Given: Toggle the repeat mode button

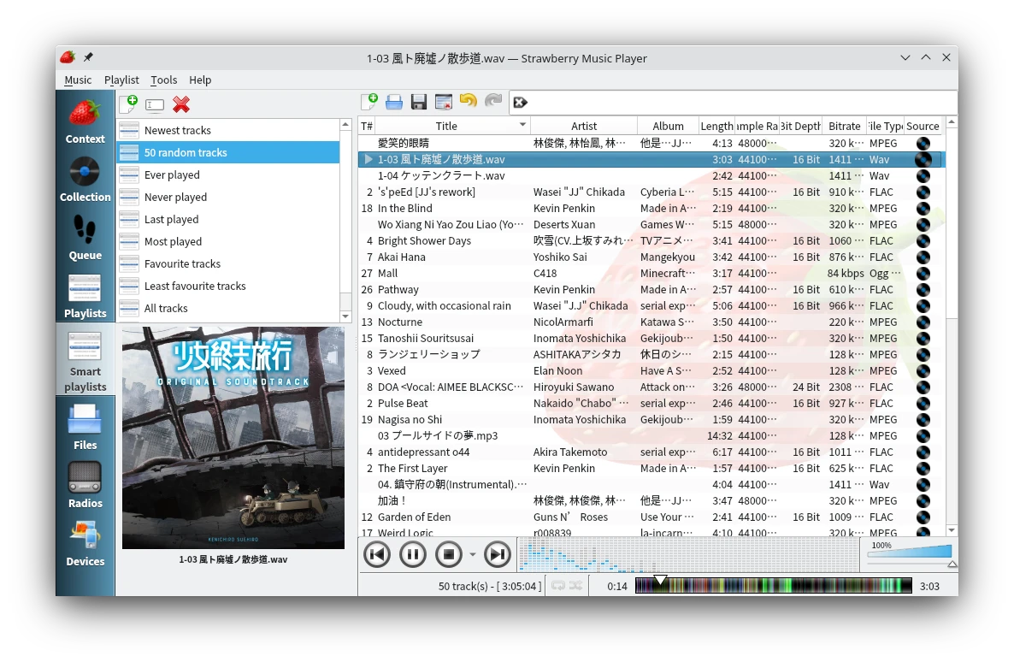Looking at the screenshot, I should pos(558,586).
